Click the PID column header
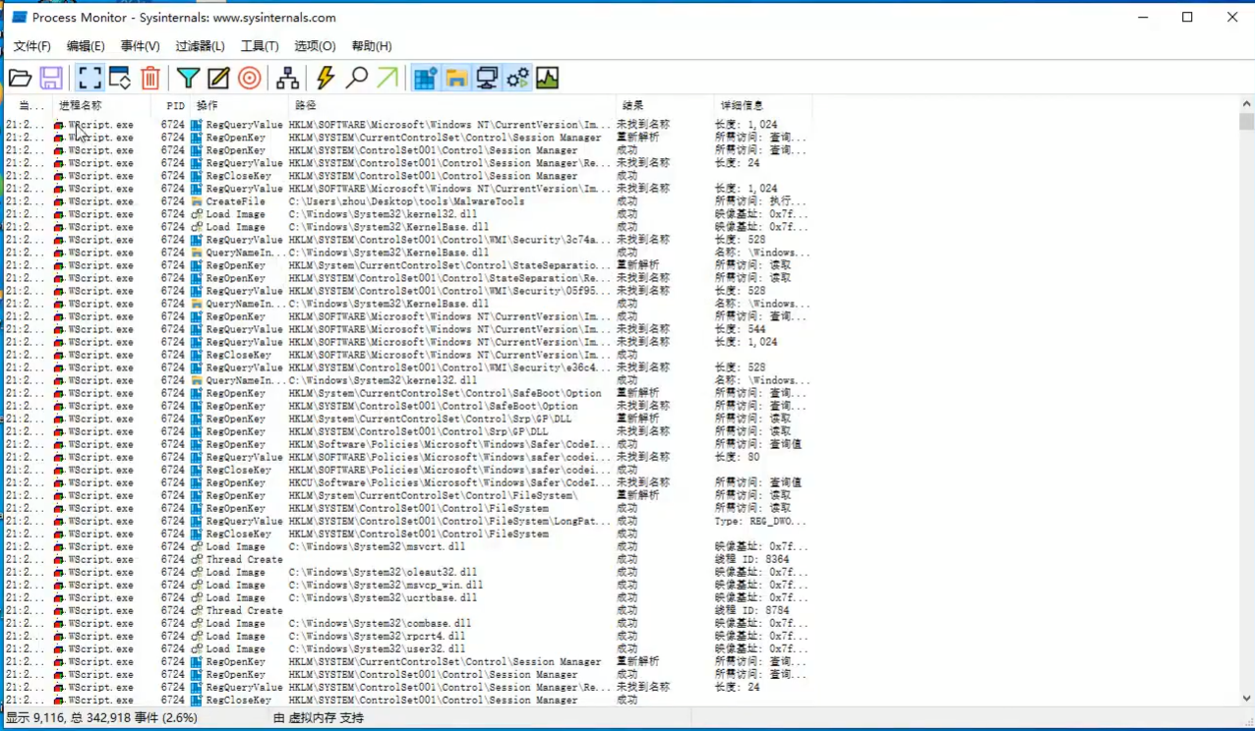This screenshot has width=1255, height=731. 170,105
